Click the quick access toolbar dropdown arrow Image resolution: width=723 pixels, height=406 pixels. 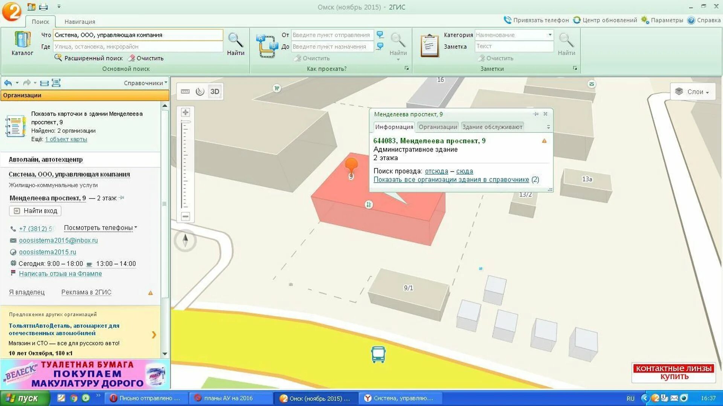pos(59,6)
